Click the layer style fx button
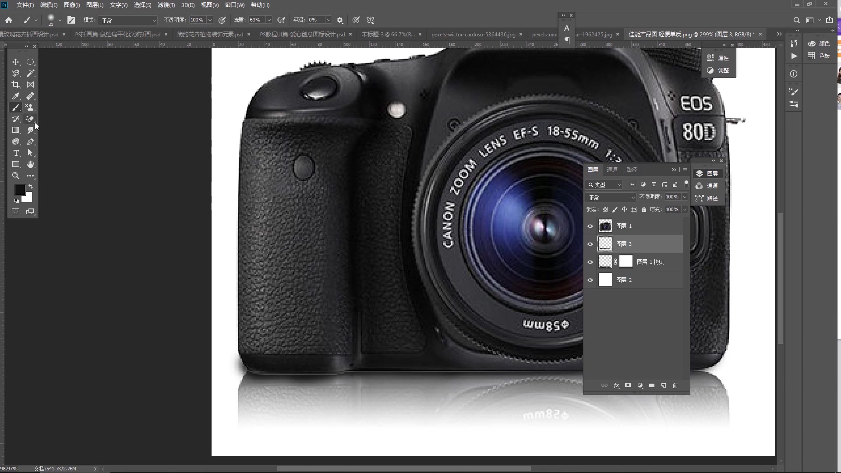 coord(616,385)
